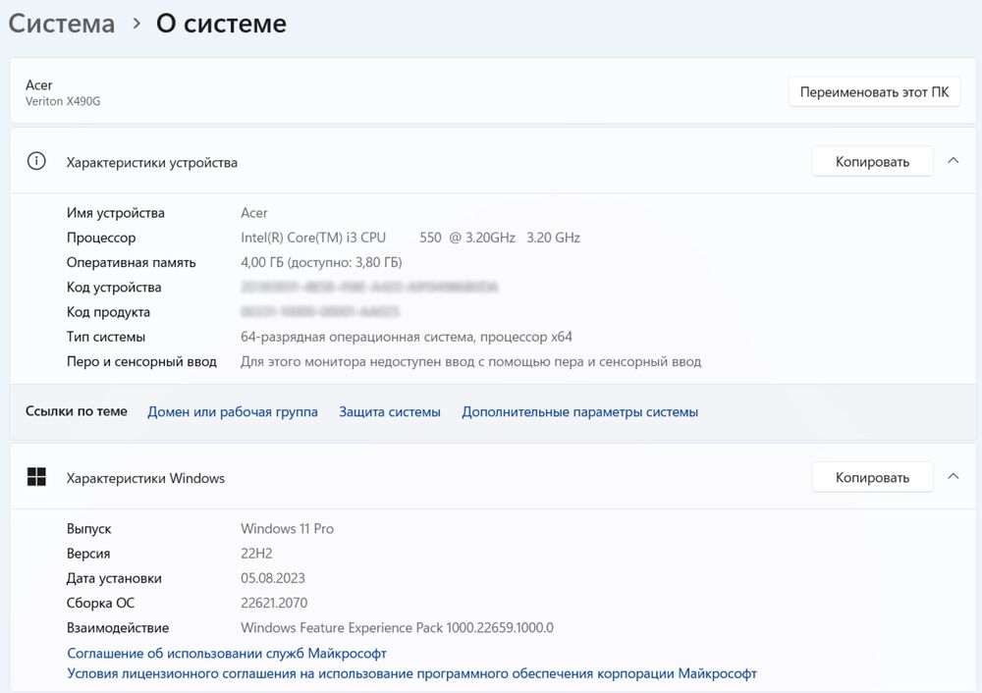Open Условия лицензионного соглашения Майкрософт link

412,673
